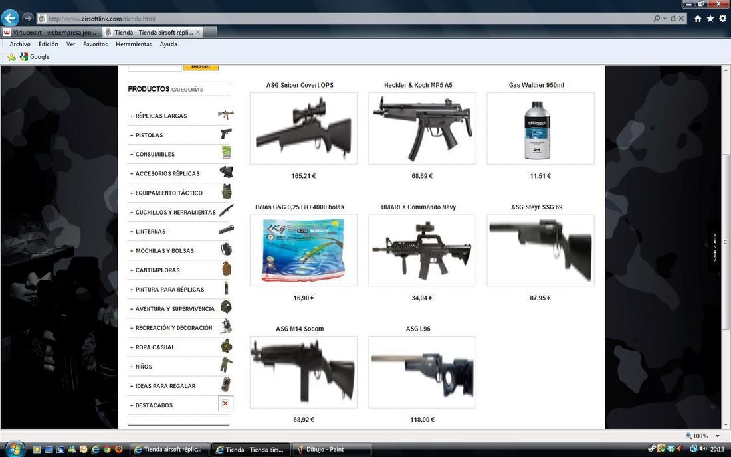Expand the Accesorios Réplicas category
Screen dimensions: 731x457
pyautogui.click(x=165, y=174)
